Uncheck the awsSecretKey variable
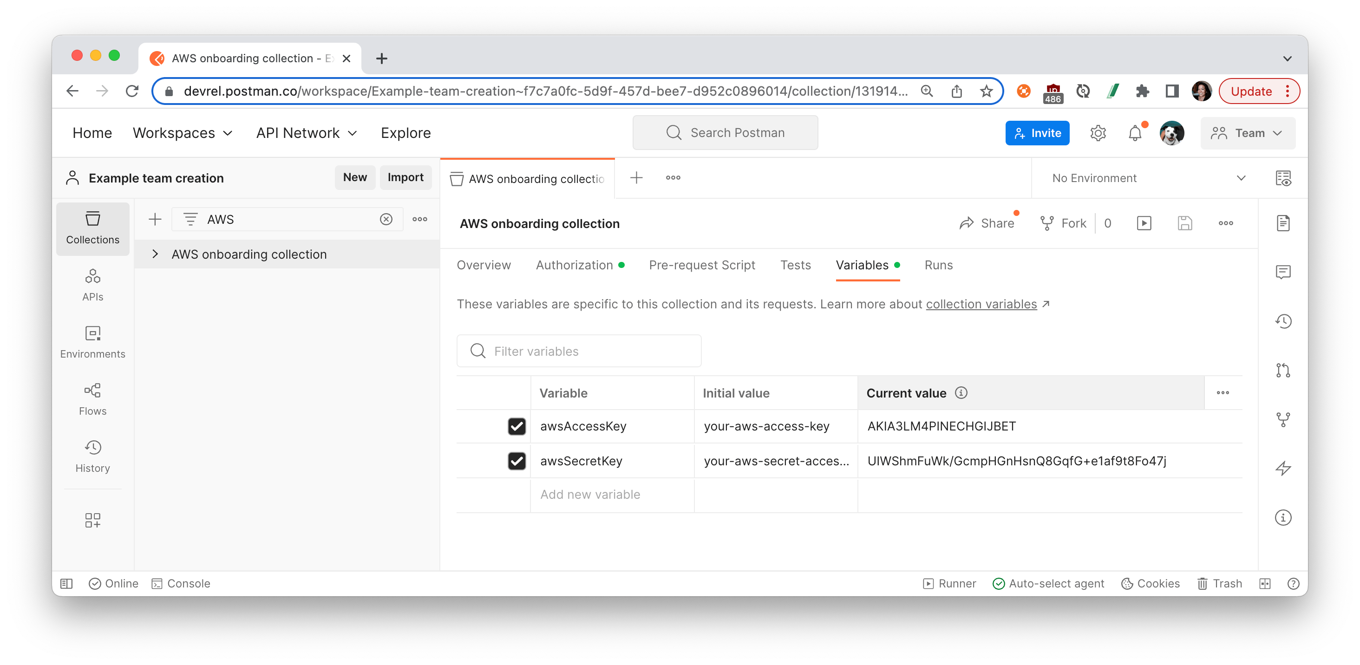This screenshot has height=665, width=1360. [517, 460]
